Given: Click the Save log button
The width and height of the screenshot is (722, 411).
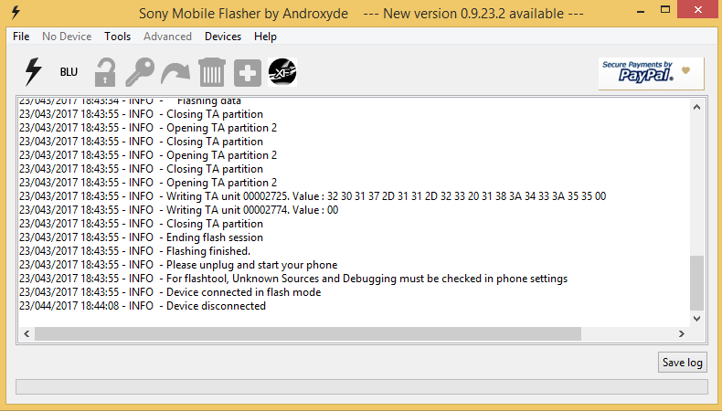Looking at the screenshot, I should (x=683, y=363).
